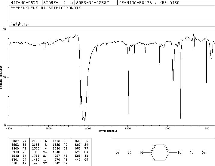Screen dimensions: 215x166
Task: Click the right sulfur atom in structure
Action: coord(204,152)
